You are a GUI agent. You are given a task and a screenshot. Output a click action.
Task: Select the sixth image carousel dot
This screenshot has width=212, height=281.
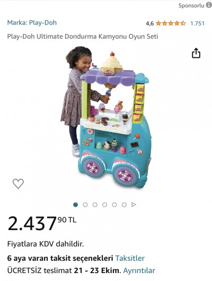pos(124,205)
